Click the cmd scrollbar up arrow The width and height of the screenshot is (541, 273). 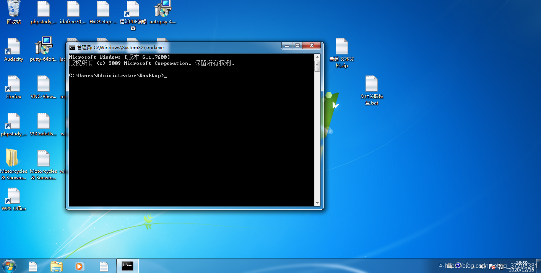pyautogui.click(x=317, y=56)
